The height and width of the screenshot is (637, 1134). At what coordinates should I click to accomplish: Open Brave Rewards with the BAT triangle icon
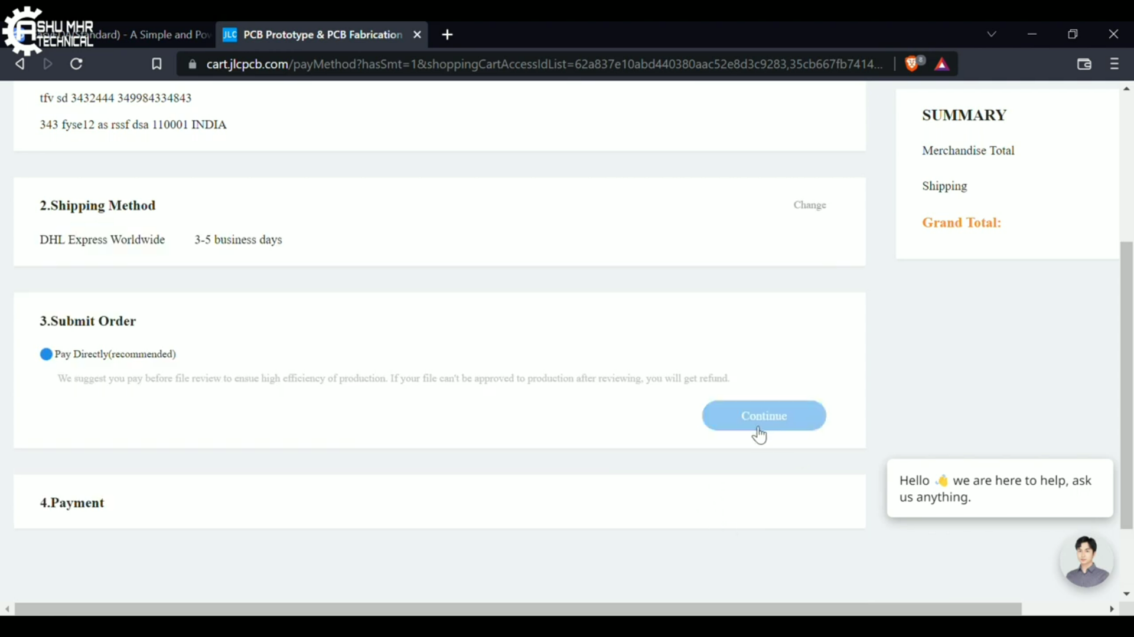coord(942,64)
